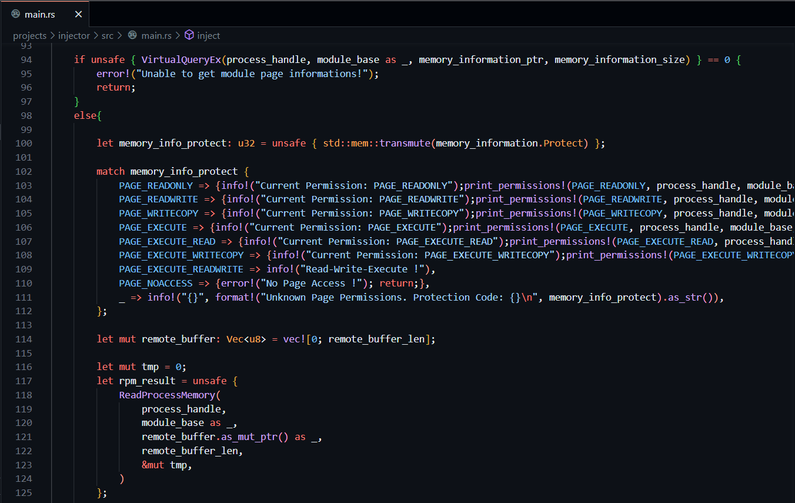Open the src breadcrumb segment
Screen dimensions: 795x503
pyautogui.click(x=107, y=35)
